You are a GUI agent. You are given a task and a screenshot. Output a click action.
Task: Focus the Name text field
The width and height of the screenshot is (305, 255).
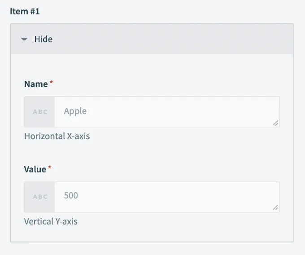tap(166, 112)
